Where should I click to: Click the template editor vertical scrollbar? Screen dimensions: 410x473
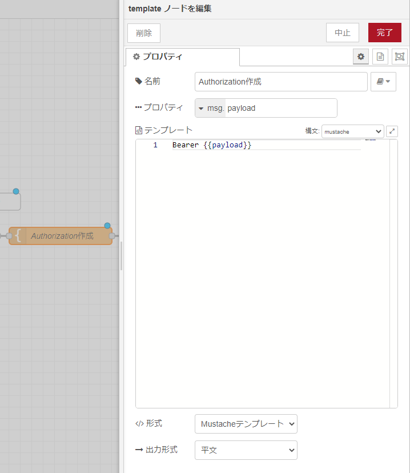point(393,274)
